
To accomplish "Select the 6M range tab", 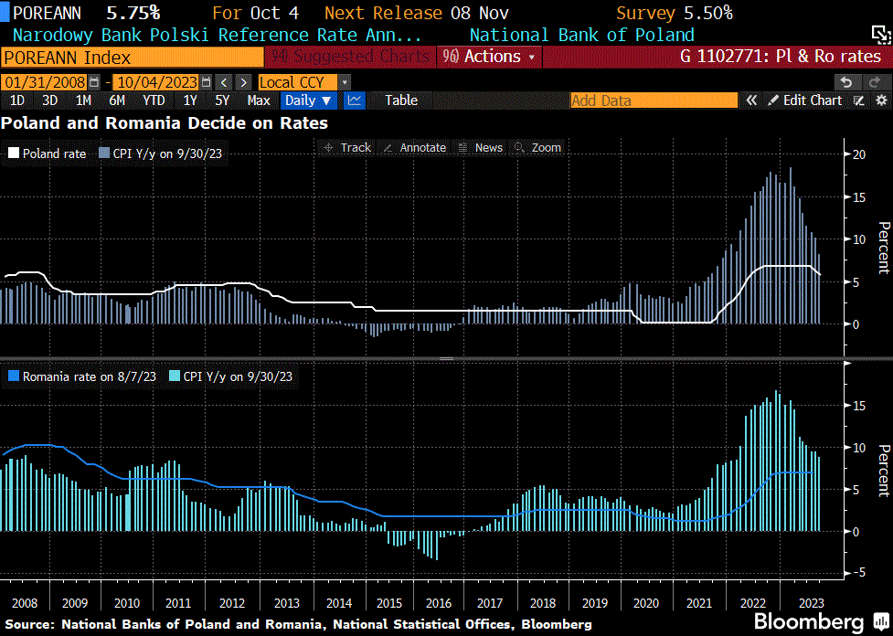I will coord(117,101).
